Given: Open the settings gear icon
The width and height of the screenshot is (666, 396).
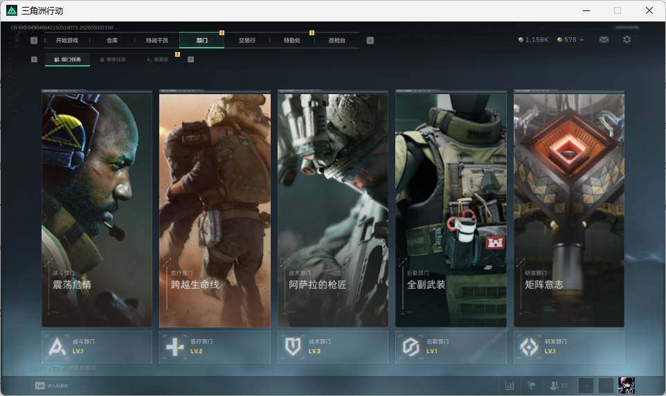Looking at the screenshot, I should click(627, 39).
